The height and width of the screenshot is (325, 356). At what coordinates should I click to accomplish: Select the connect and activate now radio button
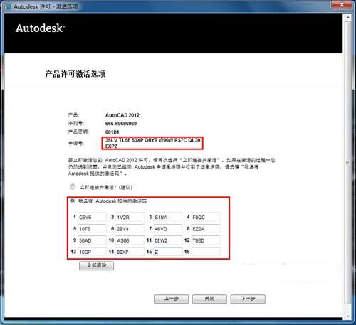pyautogui.click(x=73, y=187)
